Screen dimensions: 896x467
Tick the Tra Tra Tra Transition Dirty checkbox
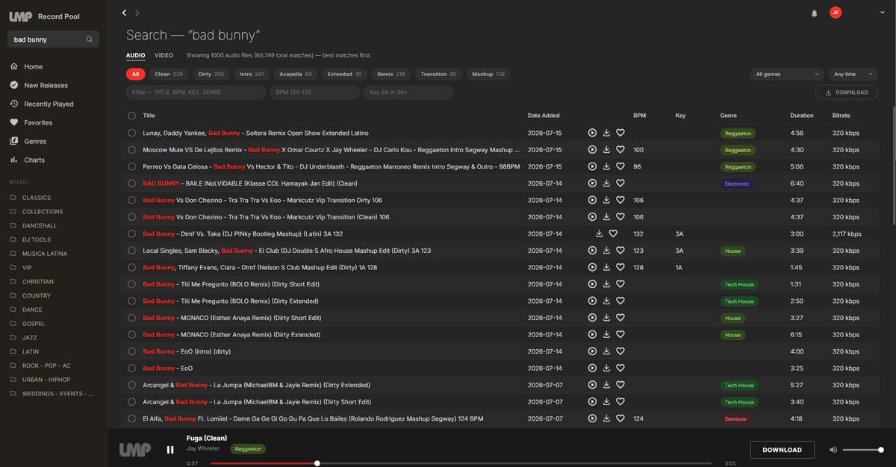[x=131, y=200]
